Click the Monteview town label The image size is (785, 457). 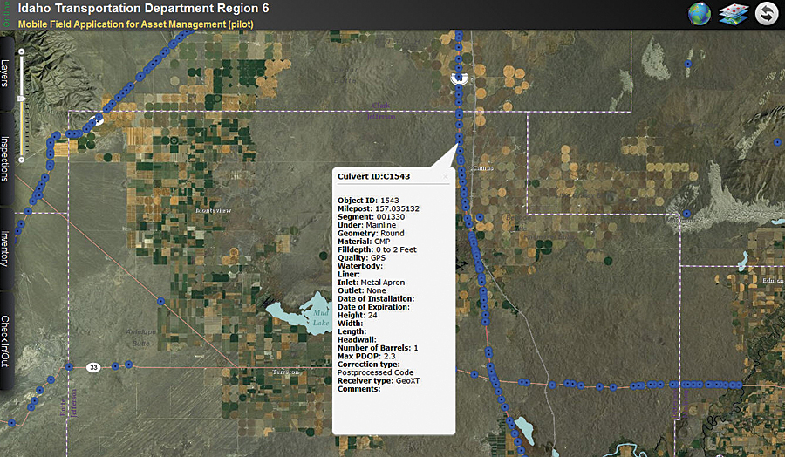pyautogui.click(x=214, y=210)
